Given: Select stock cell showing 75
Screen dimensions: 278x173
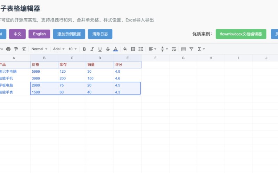Looking at the screenshot, I should 72,85.
